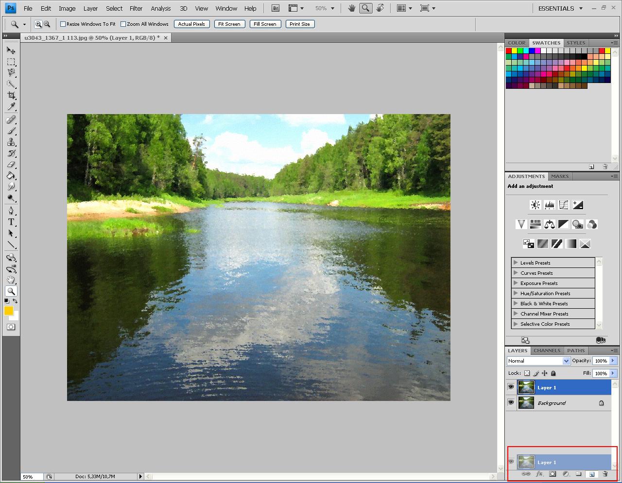Add a Brightness/Contrast adjustment
The width and height of the screenshot is (622, 483).
point(535,205)
